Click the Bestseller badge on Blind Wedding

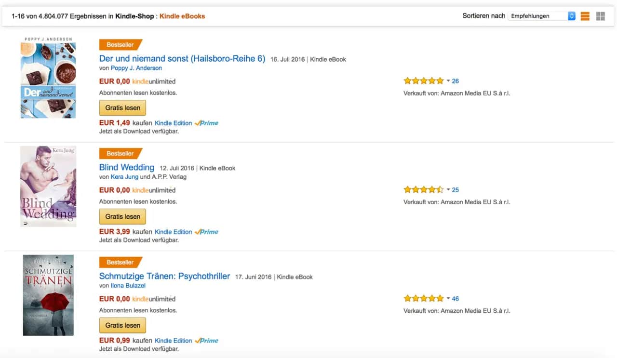pyautogui.click(x=120, y=153)
